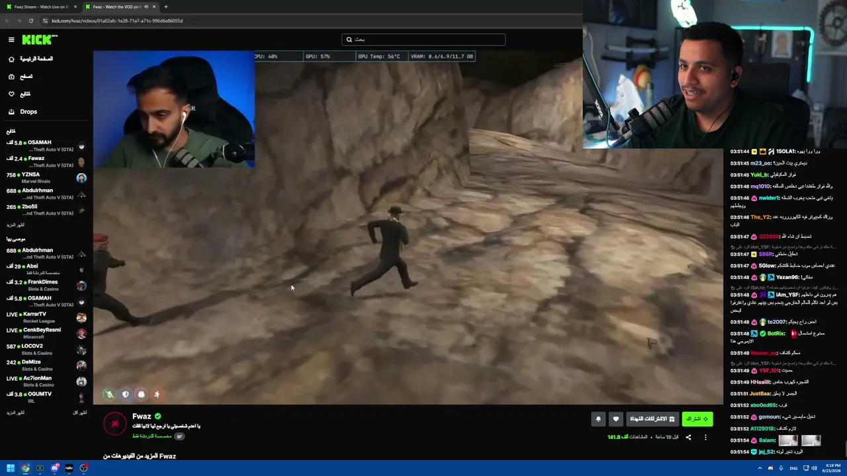Open the Fwaz channel name link
Screen dimensions: 847x476
142,416
